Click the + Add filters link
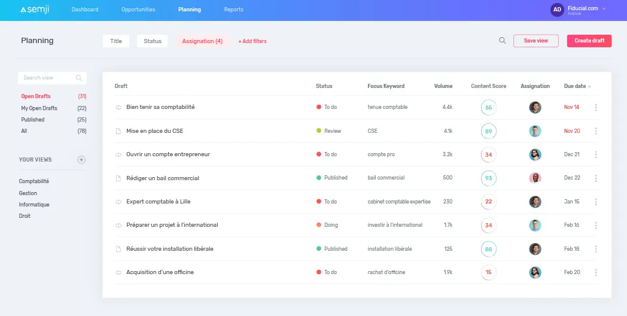The width and height of the screenshot is (627, 316). [x=252, y=41]
